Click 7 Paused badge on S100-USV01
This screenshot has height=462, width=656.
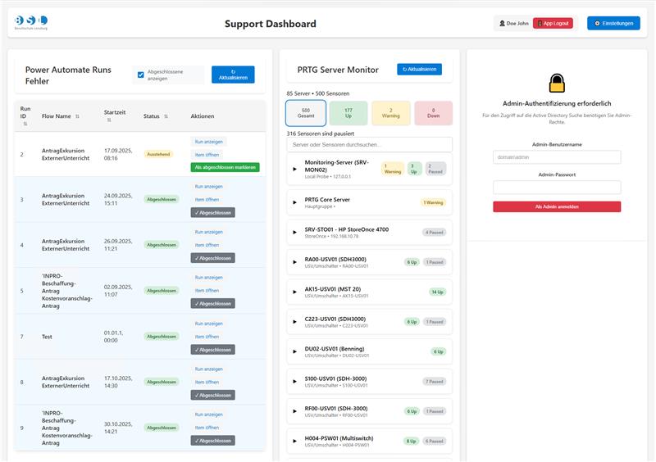435,381
